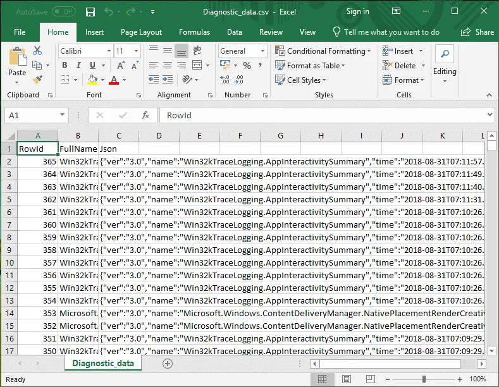Add new sheet with plus button

[x=168, y=364]
